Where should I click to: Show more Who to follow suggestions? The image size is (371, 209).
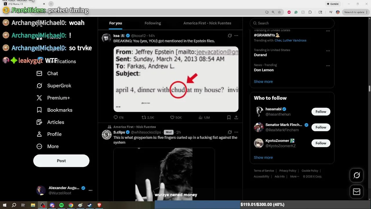[263, 157]
